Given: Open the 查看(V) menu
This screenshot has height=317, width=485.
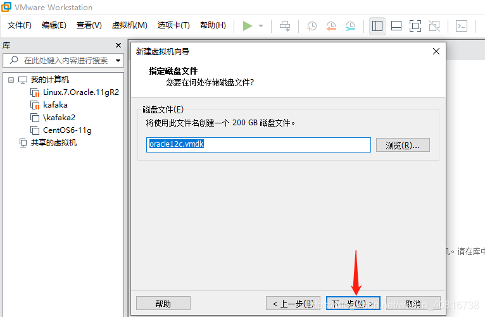Looking at the screenshot, I should tap(89, 25).
